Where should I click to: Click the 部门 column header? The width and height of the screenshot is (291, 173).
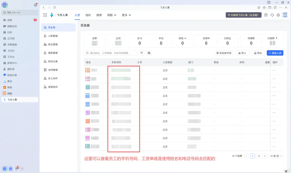point(190,62)
